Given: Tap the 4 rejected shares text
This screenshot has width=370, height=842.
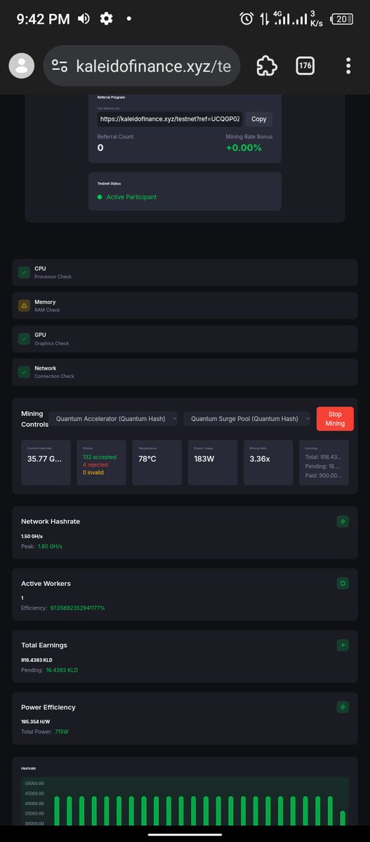Looking at the screenshot, I should (95, 465).
